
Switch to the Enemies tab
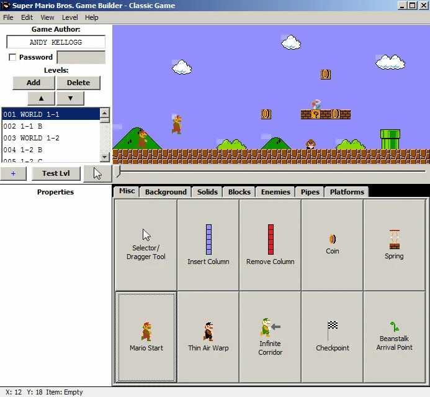[x=275, y=192]
